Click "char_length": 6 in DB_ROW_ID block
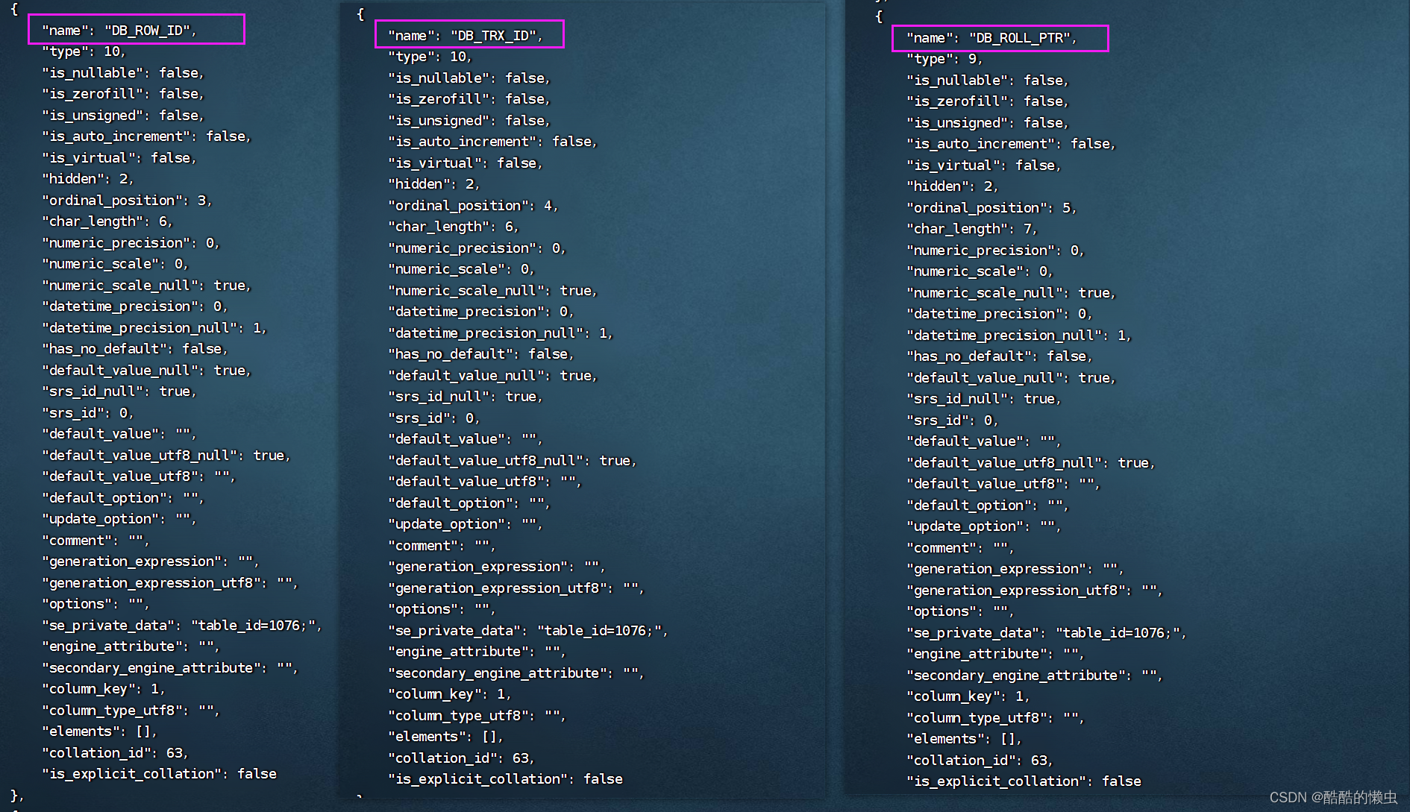The width and height of the screenshot is (1410, 812). tap(107, 221)
